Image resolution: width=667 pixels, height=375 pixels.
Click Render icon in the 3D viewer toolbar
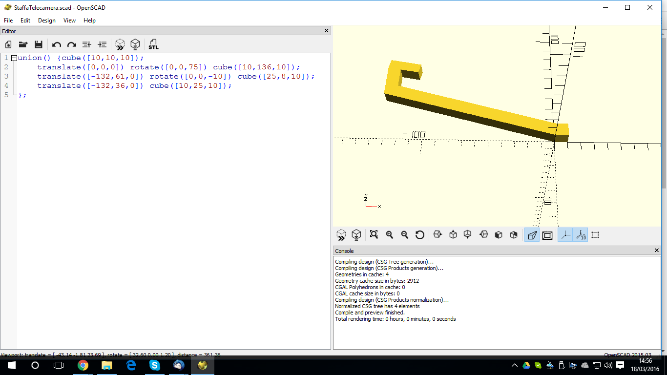pyautogui.click(x=356, y=235)
